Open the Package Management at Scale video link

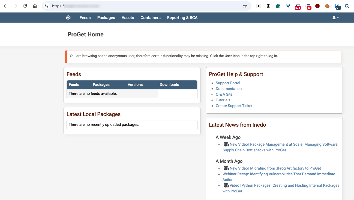point(280,147)
